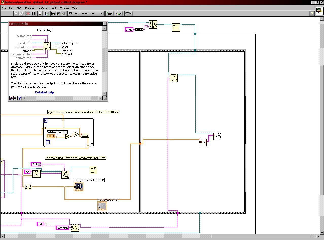Click the Run arrow toolbar button
The height and width of the screenshot is (240, 328).
[x=16, y=13]
